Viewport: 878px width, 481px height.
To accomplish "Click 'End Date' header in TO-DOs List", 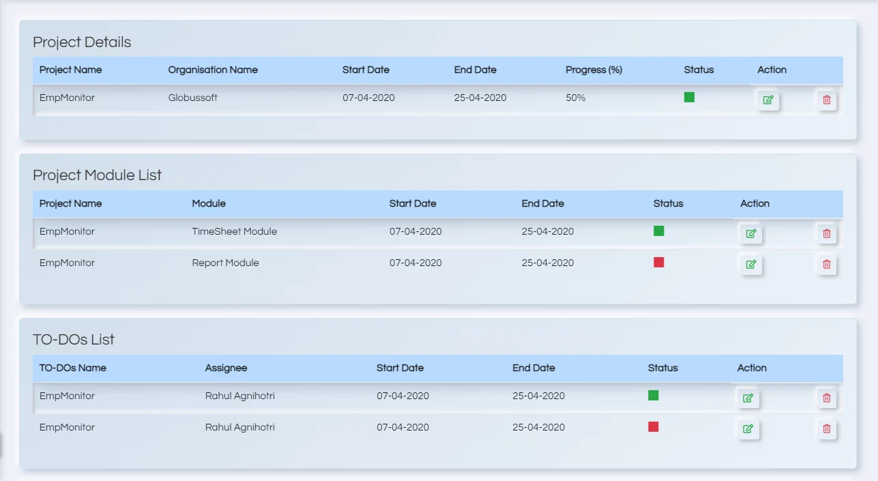I will (x=534, y=368).
